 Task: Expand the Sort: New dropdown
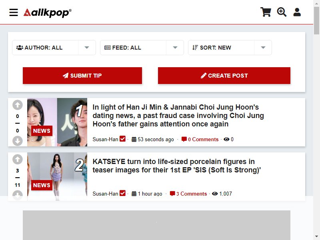[230, 48]
